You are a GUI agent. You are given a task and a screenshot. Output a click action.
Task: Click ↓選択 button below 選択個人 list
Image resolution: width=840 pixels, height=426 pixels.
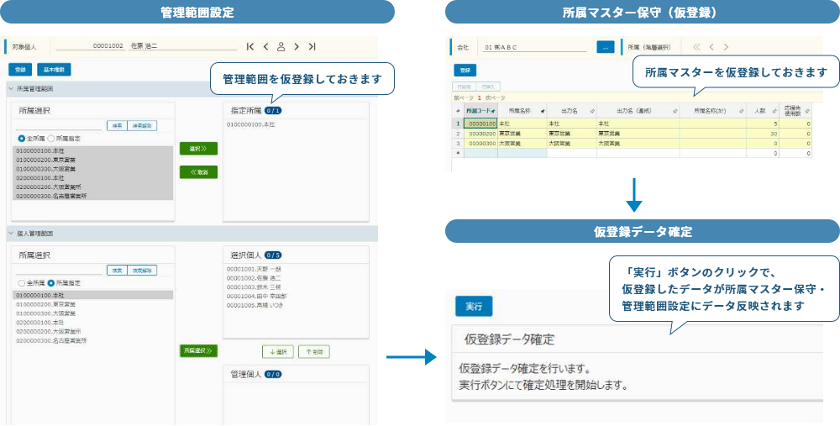(278, 351)
